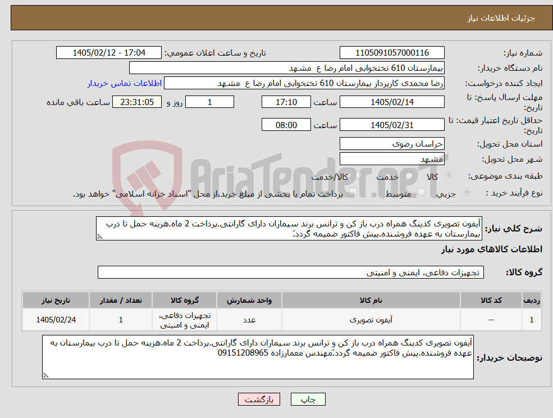Click the price validity date 1405/02/31
The width and height of the screenshot is (553, 418).
392,125
